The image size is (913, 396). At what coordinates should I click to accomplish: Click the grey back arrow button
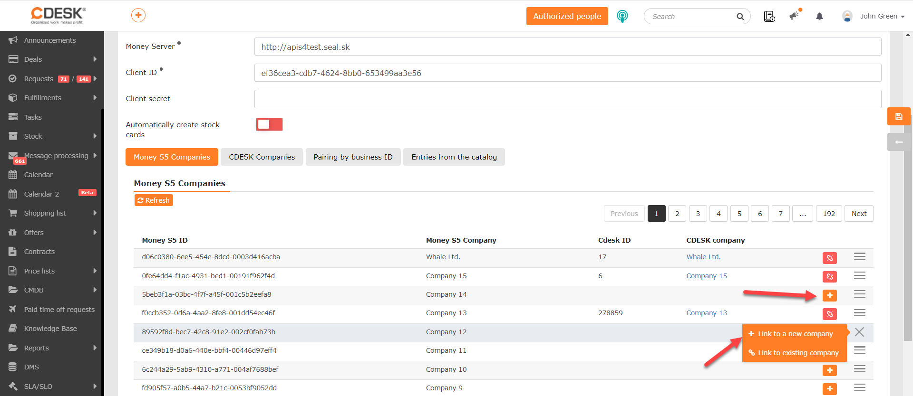coord(899,142)
